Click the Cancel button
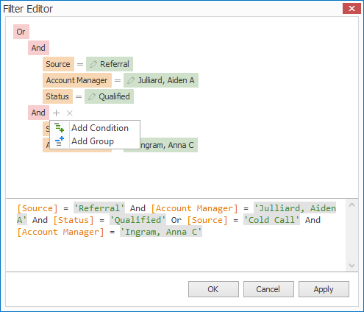 268,289
